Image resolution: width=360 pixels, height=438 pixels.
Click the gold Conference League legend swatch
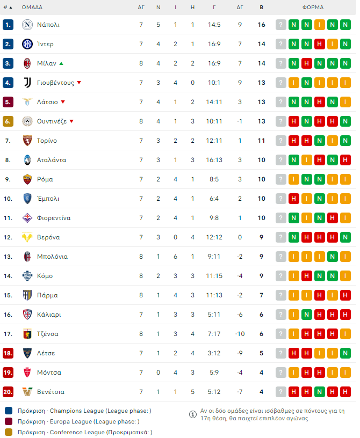click(x=9, y=432)
